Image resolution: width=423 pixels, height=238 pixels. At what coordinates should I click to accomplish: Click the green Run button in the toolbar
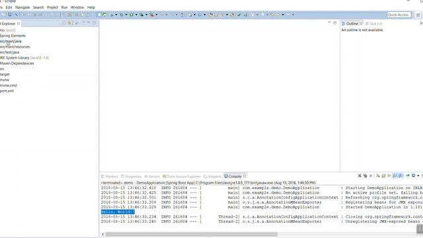(x=132, y=15)
